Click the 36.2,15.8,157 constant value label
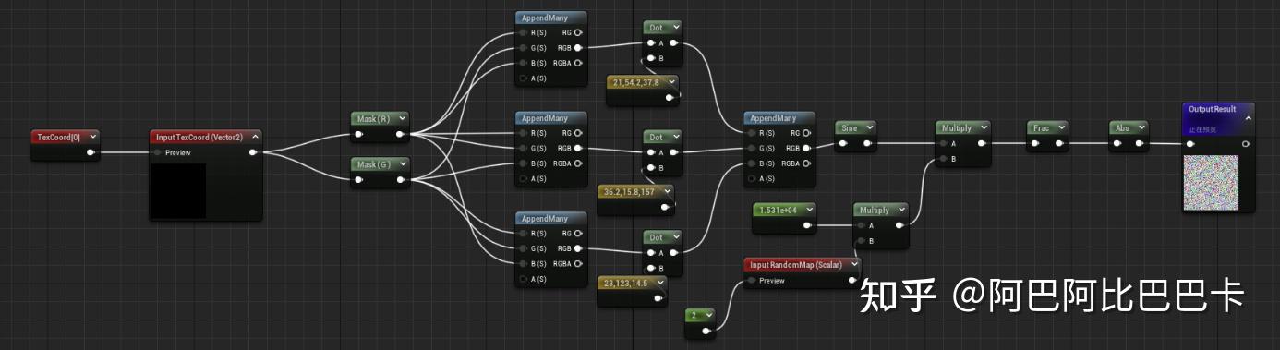 tap(628, 192)
